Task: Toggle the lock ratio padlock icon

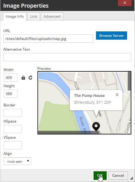Action: click(23, 78)
